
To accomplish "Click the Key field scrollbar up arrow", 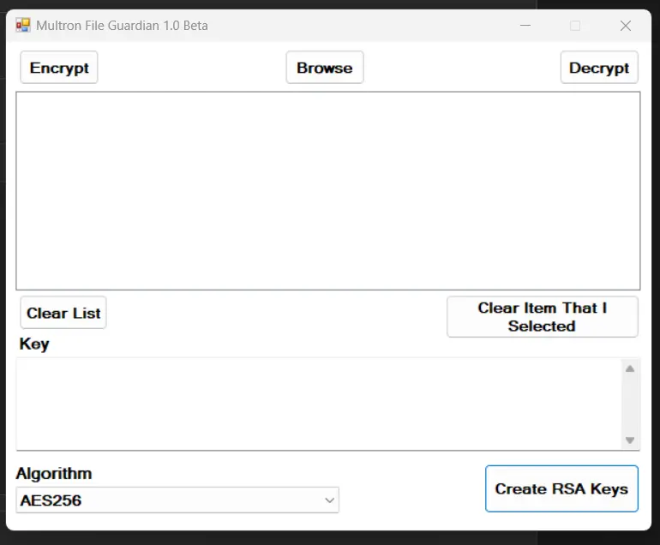I will point(630,369).
